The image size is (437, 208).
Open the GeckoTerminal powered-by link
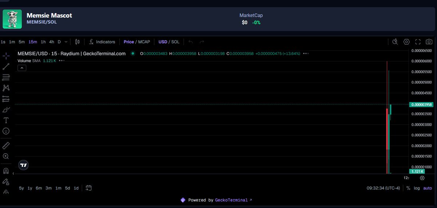pyautogui.click(x=233, y=200)
